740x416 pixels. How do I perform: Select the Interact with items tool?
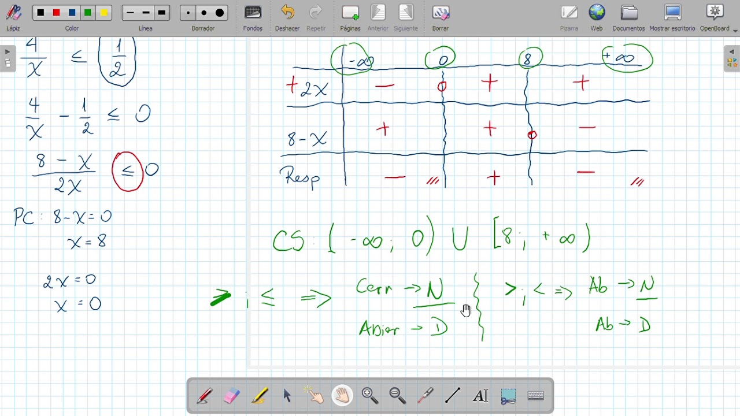click(x=314, y=396)
